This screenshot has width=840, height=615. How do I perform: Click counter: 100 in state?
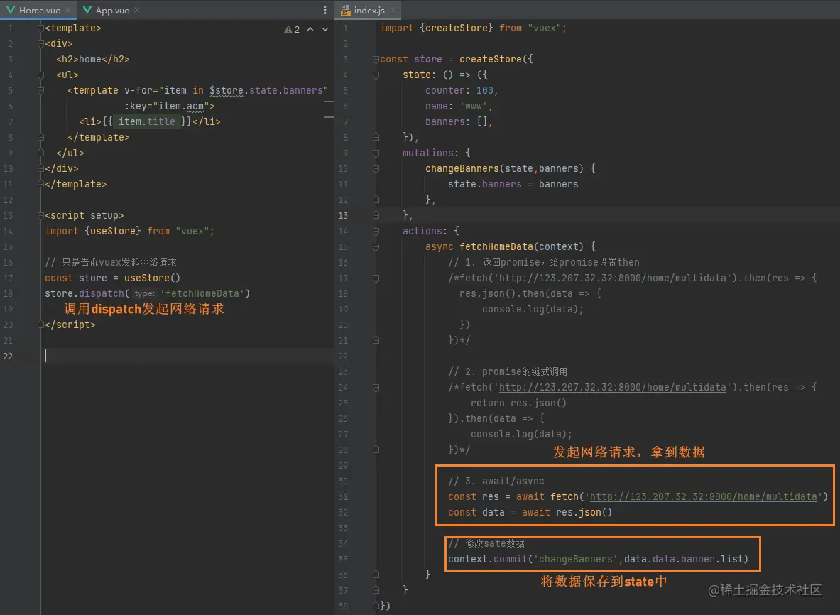tap(462, 90)
